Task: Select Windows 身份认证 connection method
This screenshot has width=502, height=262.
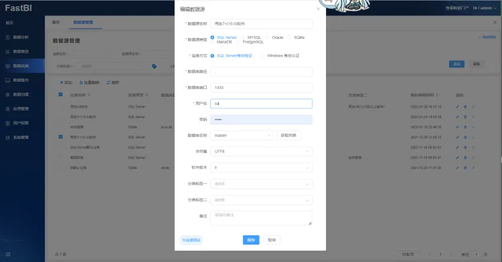Action: (x=263, y=55)
